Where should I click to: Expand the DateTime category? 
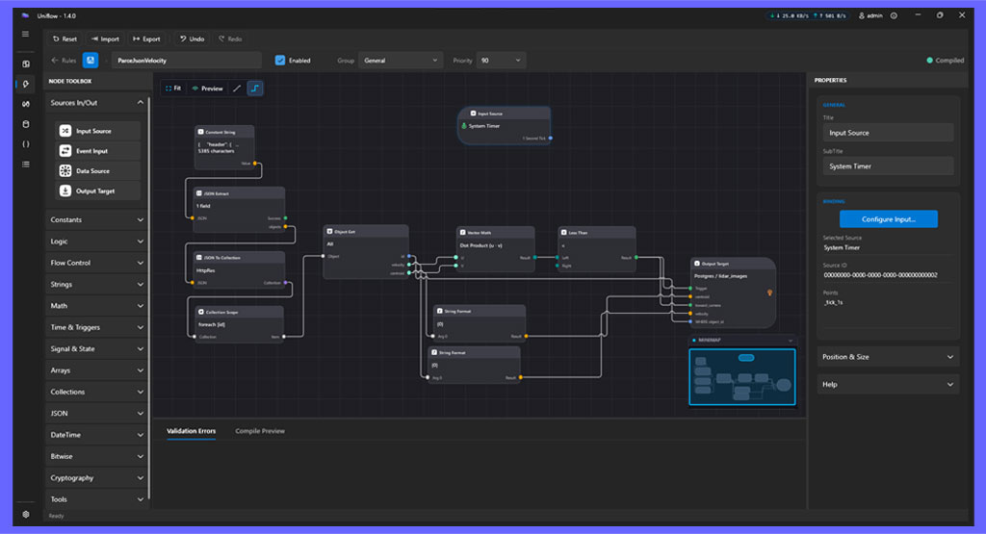click(97, 435)
